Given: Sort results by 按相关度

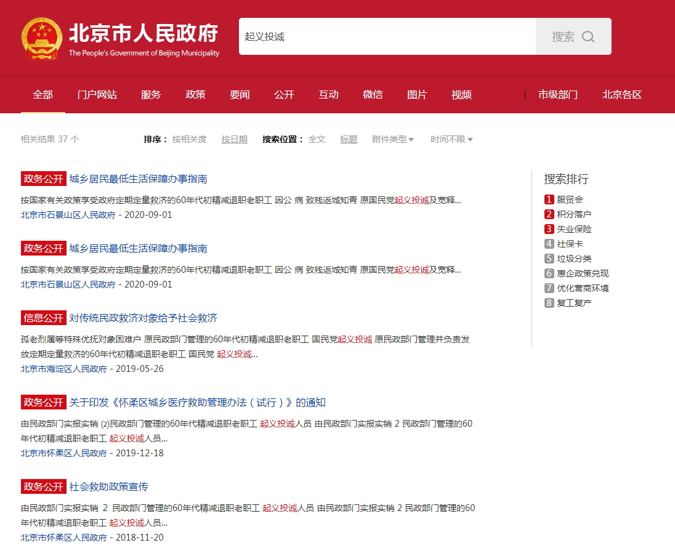Looking at the screenshot, I should 190,140.
